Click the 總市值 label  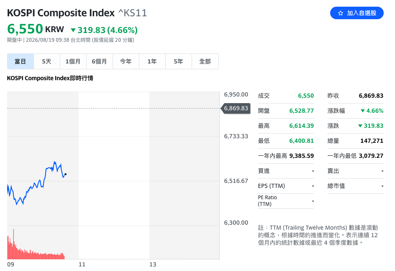coord(336,186)
